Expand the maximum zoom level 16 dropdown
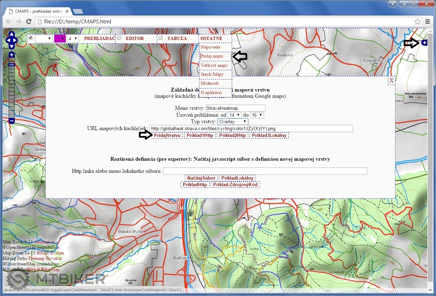The height and width of the screenshot is (296, 436). coord(257,115)
